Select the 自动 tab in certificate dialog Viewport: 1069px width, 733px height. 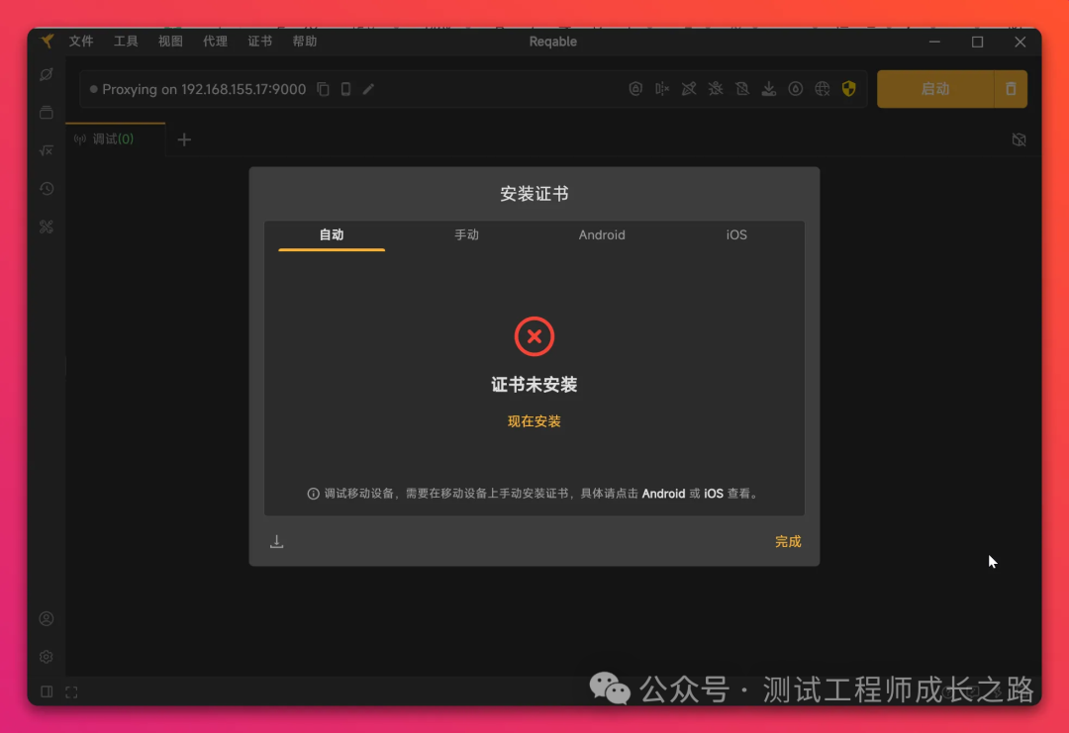(x=332, y=235)
